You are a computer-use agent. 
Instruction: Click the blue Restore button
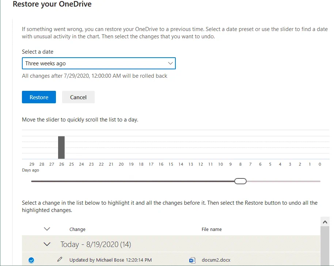click(39, 97)
